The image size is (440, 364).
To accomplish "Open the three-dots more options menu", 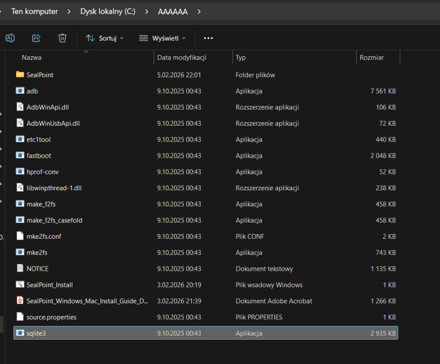I will (x=208, y=38).
